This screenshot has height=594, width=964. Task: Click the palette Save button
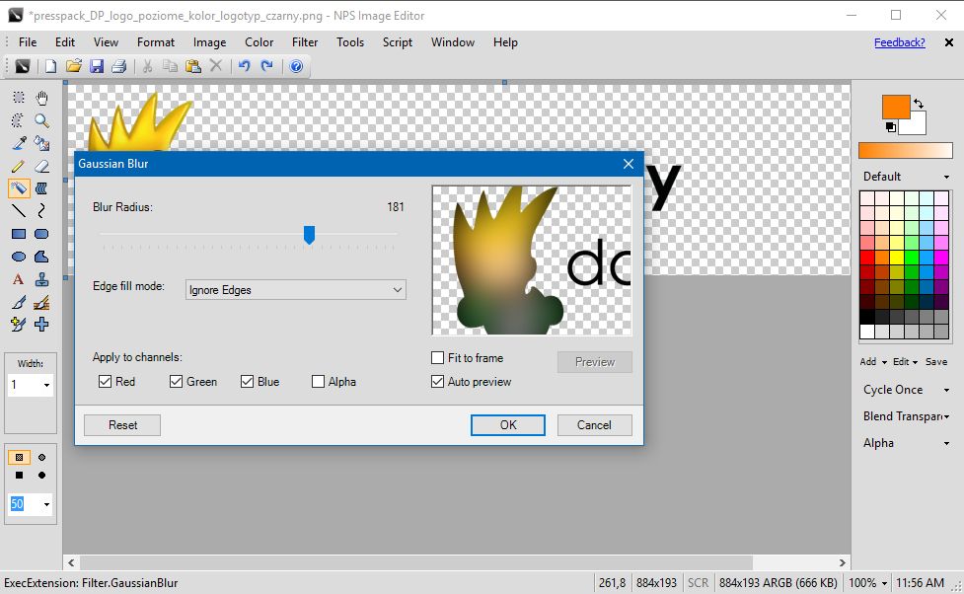pos(936,361)
